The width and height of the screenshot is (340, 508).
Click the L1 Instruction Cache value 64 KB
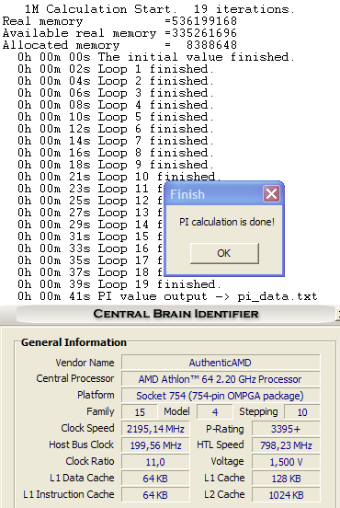[155, 495]
